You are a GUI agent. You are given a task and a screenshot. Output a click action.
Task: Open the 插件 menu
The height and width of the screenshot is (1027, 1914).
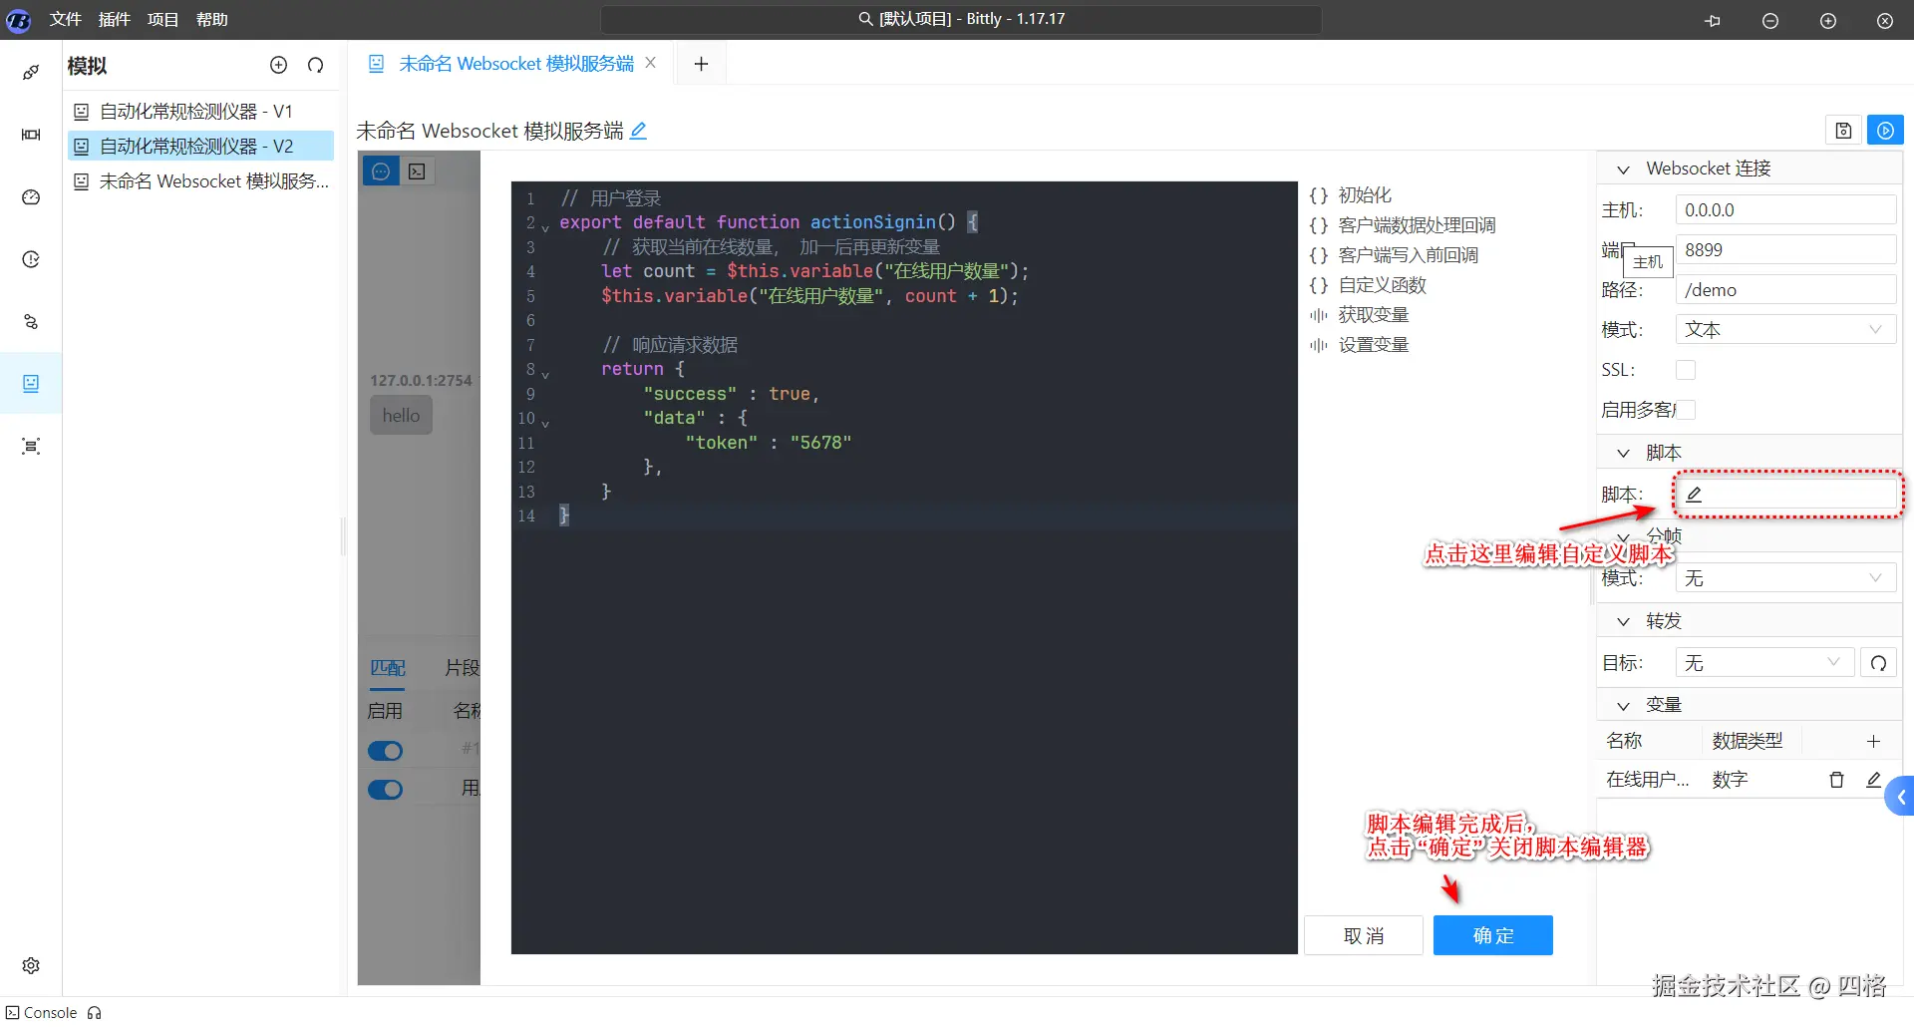coord(115,20)
